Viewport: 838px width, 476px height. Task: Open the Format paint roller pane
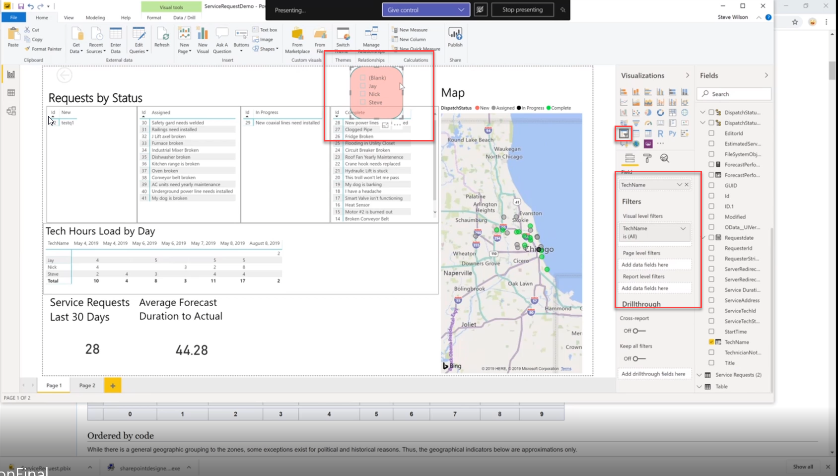[647, 158]
